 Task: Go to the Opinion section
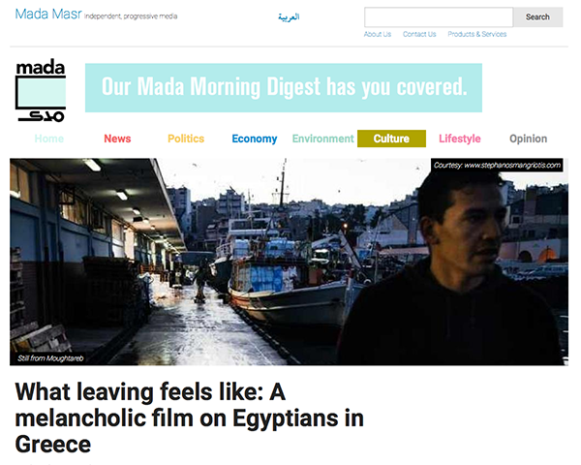529,139
